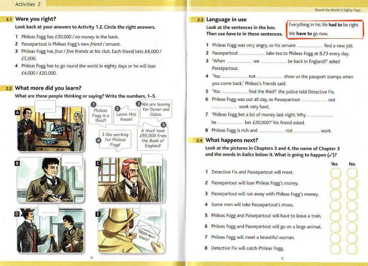Tick Yes for 'Phileas Fogg will meet a beautiful woman'
This screenshot has height=266, width=368.
tap(335, 237)
